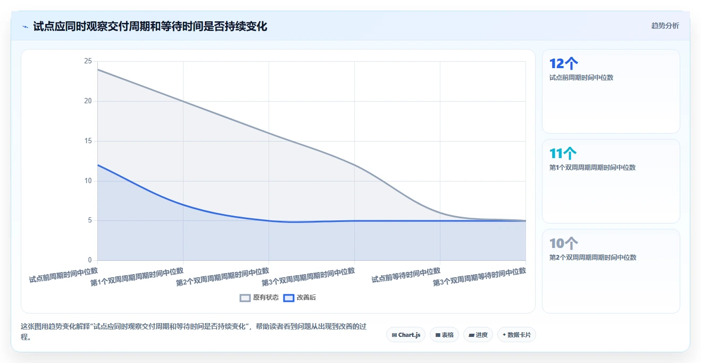Click the 表格 tag
Image resolution: width=701 pixels, height=363 pixels.
pyautogui.click(x=444, y=335)
